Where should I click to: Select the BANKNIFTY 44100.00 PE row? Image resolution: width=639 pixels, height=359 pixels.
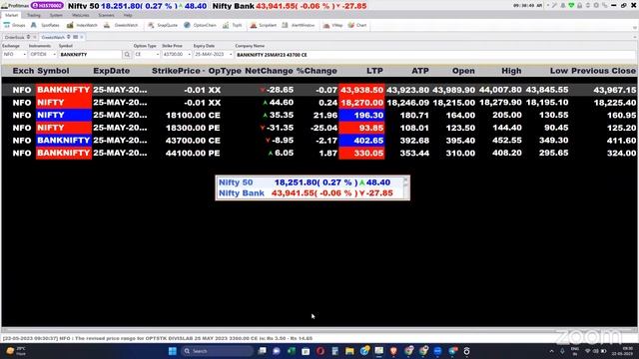tap(319, 153)
